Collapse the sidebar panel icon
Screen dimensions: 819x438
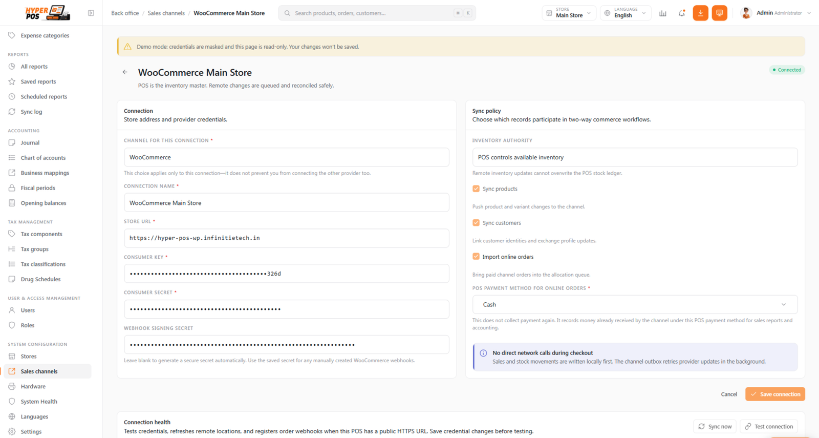tap(91, 13)
